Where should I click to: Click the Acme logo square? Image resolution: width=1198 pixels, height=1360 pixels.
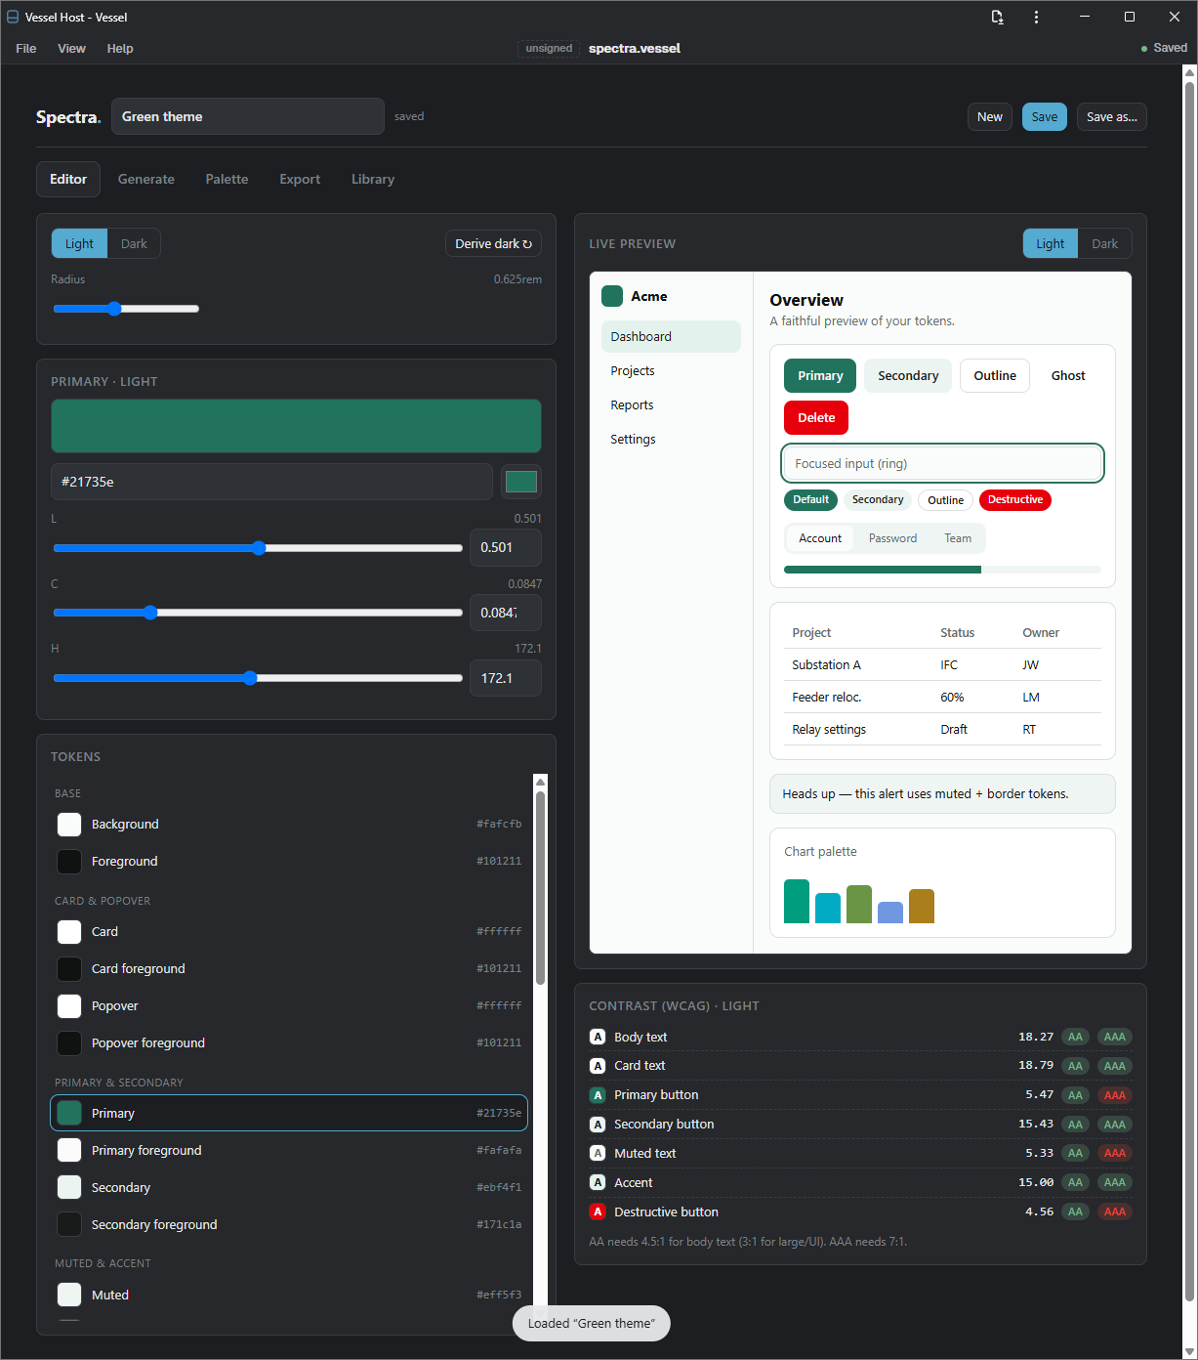coord(612,296)
